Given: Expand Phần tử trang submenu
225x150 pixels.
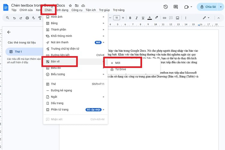Looking at the screenshot, I should [x=76, y=110].
